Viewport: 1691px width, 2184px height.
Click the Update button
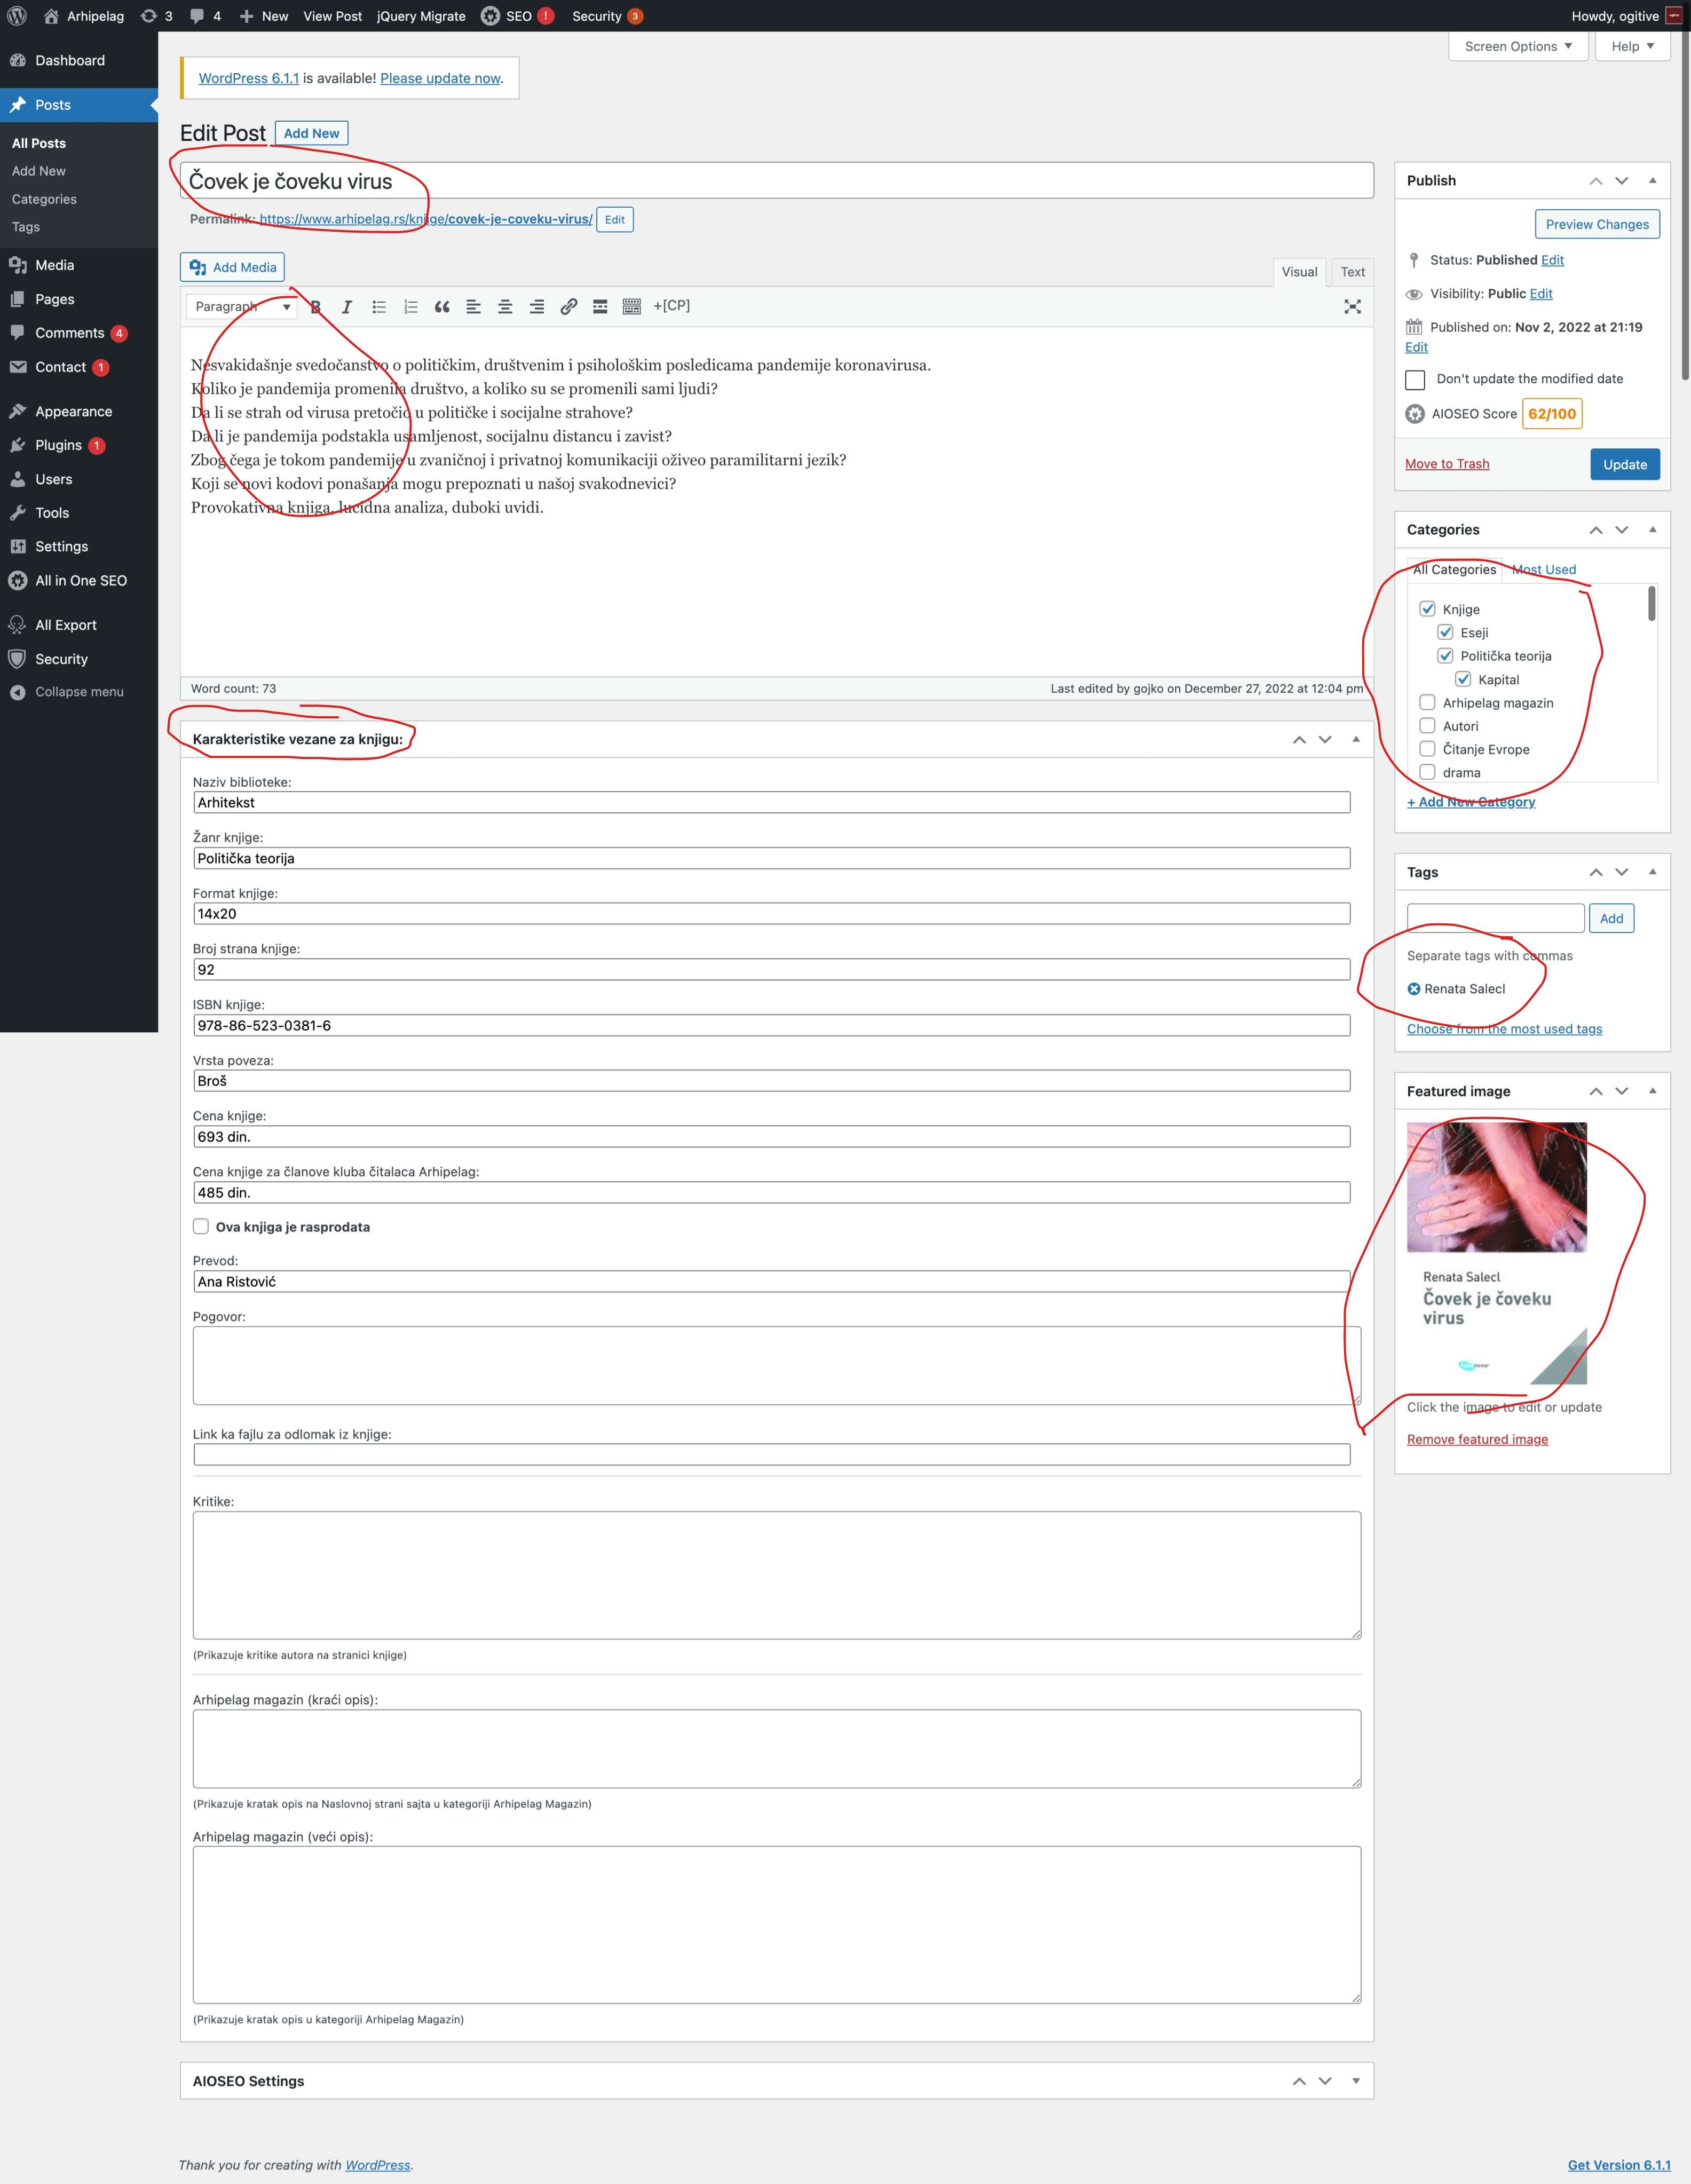[x=1624, y=464]
